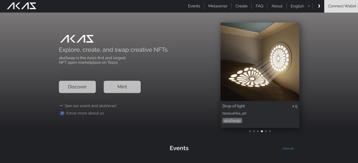Click the round akaSwap icon beside Know more
This screenshot has width=358, height=163.
coord(62,113)
